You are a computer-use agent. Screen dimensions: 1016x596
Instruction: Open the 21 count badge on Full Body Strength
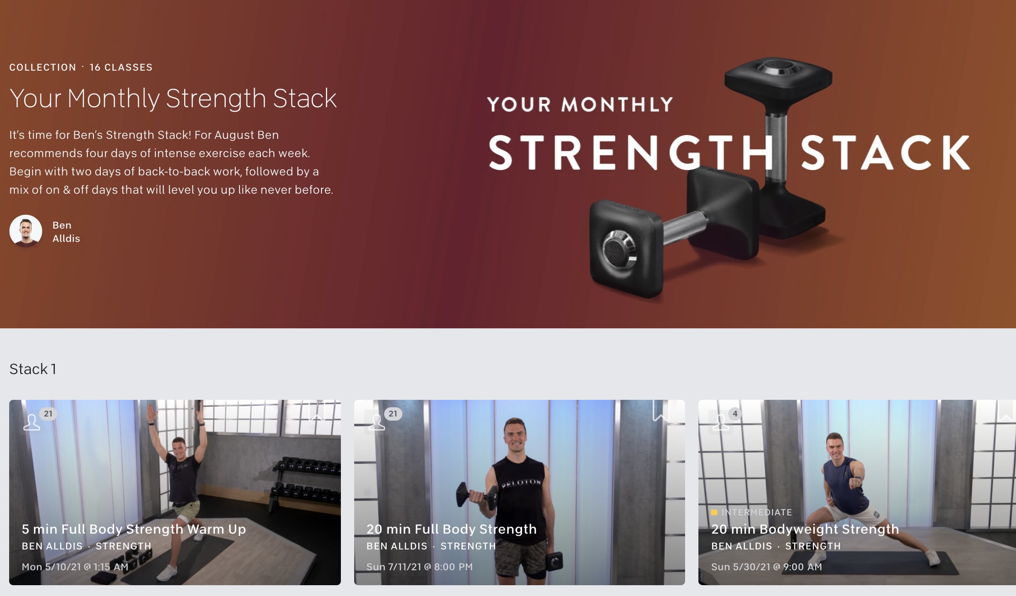[x=393, y=414]
